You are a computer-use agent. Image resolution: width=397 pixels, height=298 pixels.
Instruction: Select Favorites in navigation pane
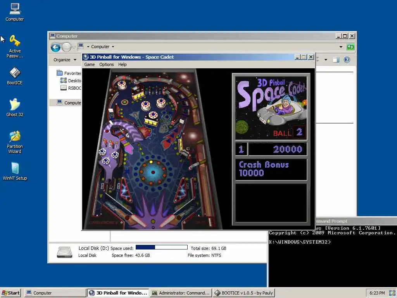coord(69,73)
